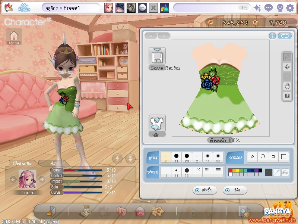
Task: Open the chat bubble icon
Action: pos(268,8)
